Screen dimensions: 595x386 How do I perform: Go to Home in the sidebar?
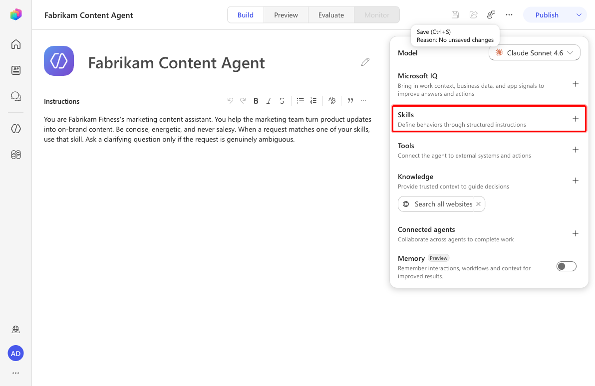click(x=16, y=44)
